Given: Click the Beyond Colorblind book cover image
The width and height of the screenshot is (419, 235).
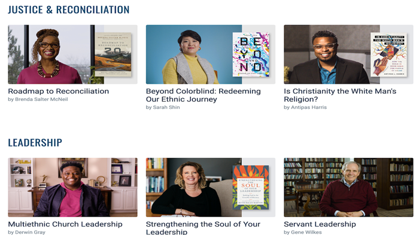Looking at the screenshot, I should (x=251, y=54).
